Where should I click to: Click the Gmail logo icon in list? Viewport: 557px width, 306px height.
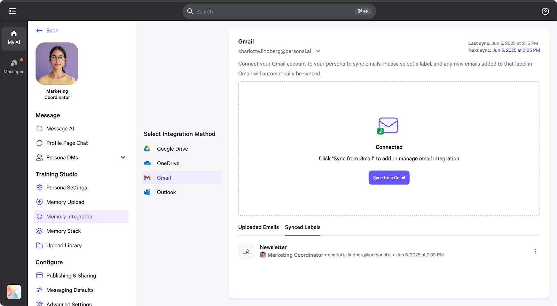point(147,178)
